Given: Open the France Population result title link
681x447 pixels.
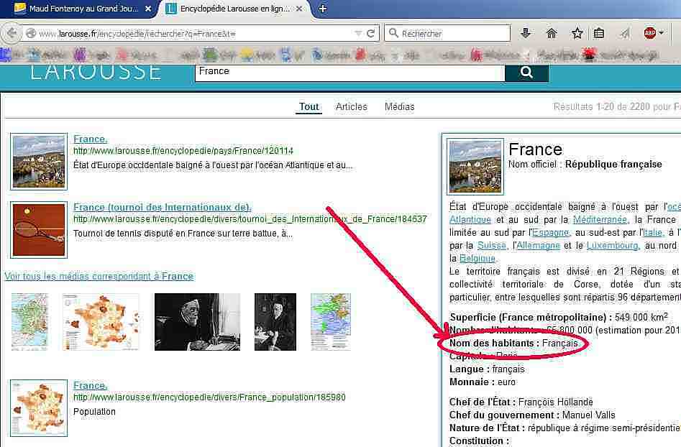Looking at the screenshot, I should coord(91,386).
